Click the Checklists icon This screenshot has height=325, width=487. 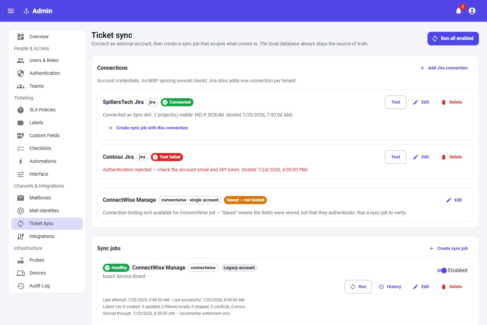pyautogui.click(x=21, y=148)
